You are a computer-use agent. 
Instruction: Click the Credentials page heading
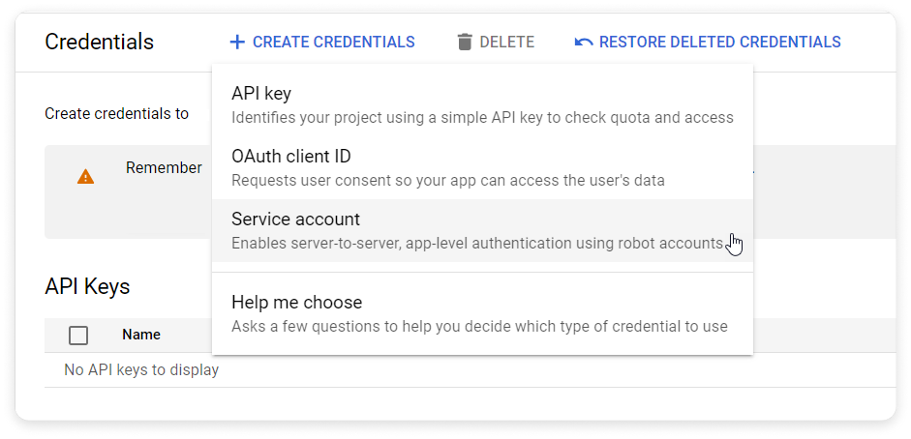click(x=100, y=42)
